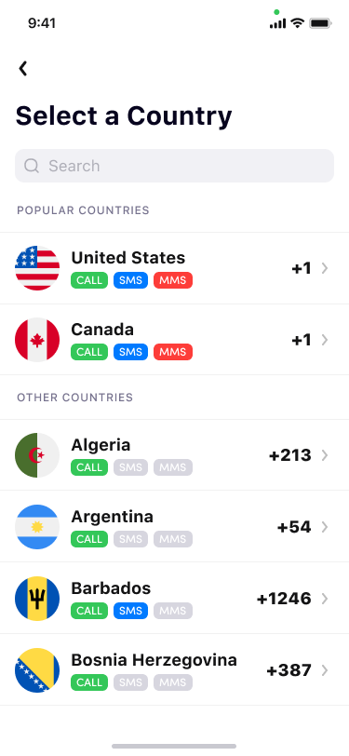
Task: Tap the Wi-Fi status icon
Action: point(298,22)
